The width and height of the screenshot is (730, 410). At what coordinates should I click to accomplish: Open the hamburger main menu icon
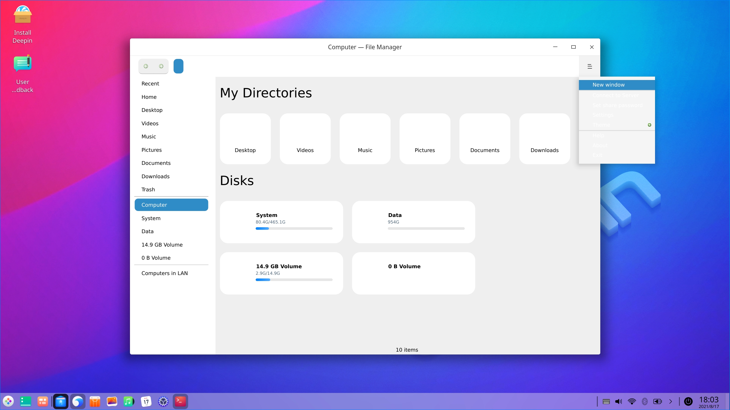point(590,66)
